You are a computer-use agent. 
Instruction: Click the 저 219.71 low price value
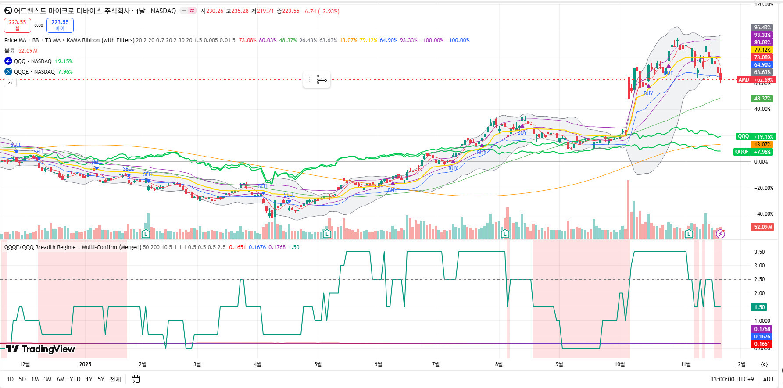point(263,11)
